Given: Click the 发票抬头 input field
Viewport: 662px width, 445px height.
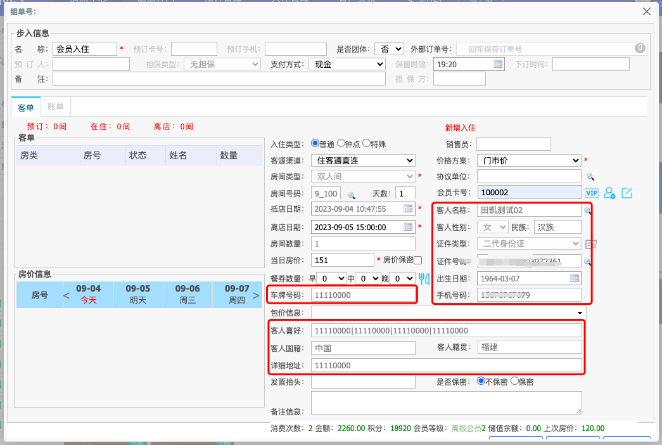Looking at the screenshot, I should [363, 382].
